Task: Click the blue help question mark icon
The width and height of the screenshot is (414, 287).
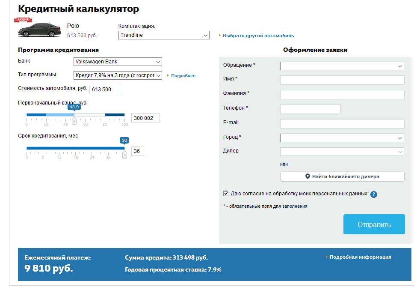Action: [373, 194]
